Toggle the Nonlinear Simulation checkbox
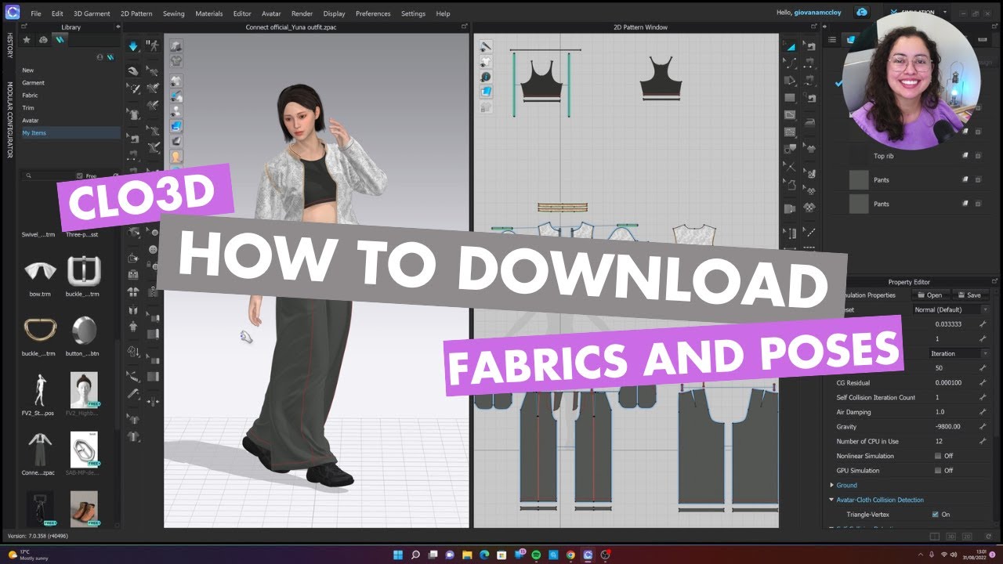This screenshot has height=564, width=1003. [x=938, y=456]
